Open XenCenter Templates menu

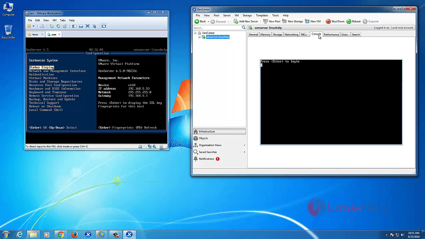(x=262, y=15)
